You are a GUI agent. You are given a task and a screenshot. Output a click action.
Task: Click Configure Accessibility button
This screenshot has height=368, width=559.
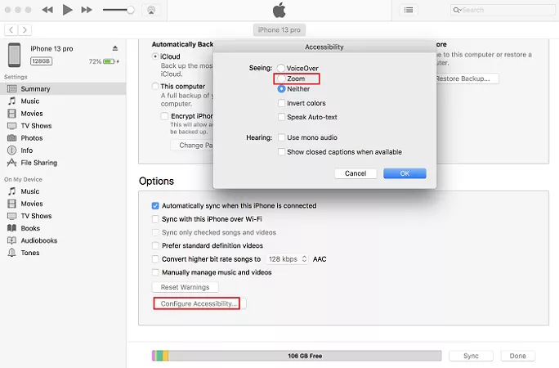click(x=199, y=303)
